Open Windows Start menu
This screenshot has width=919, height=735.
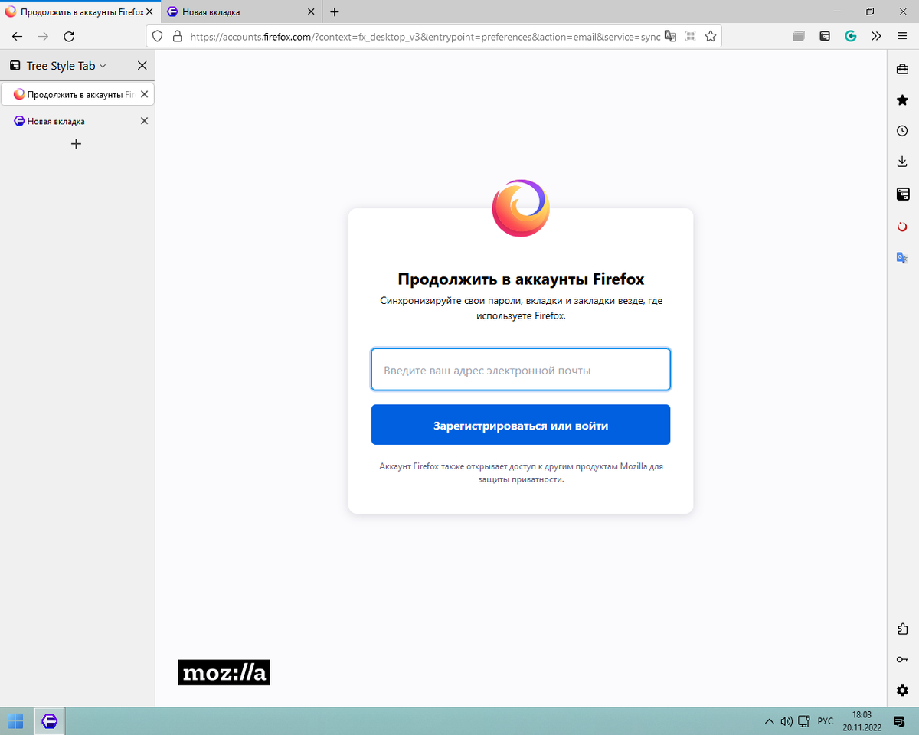click(15, 721)
